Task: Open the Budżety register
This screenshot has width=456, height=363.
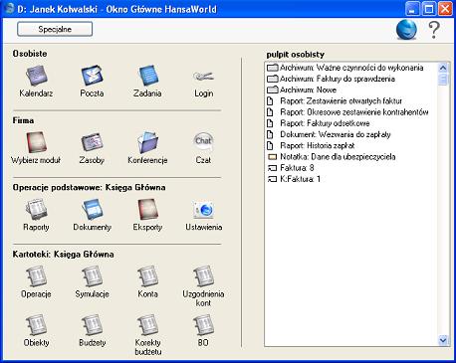Action: click(x=92, y=325)
